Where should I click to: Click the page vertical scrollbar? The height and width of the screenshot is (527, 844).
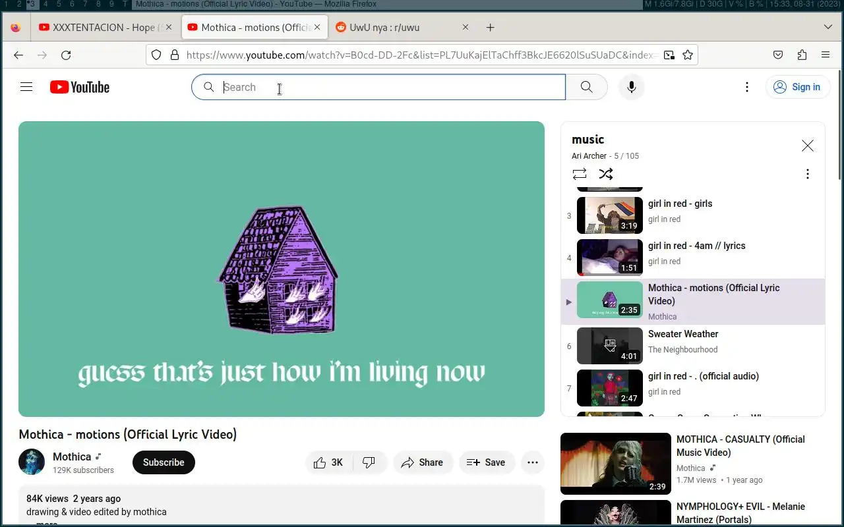(x=839, y=125)
